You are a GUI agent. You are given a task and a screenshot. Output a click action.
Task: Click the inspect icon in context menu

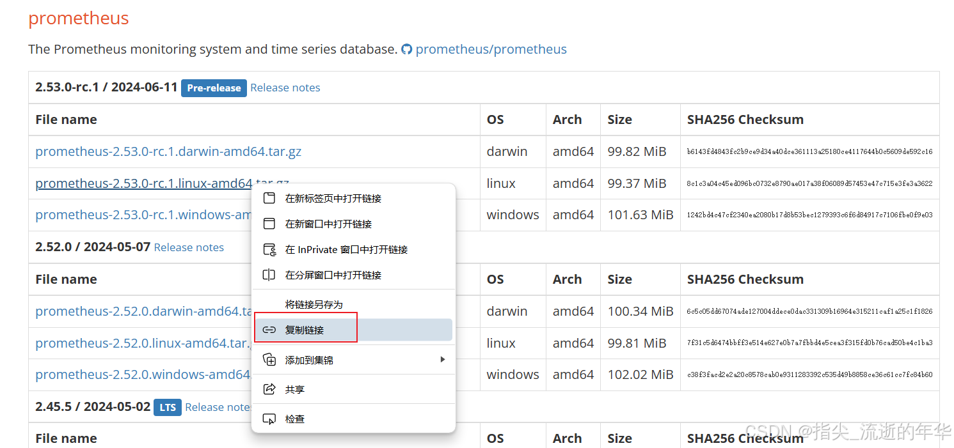269,419
